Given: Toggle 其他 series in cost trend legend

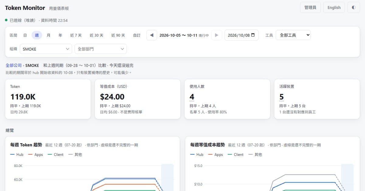Looking at the screenshot, I should tap(255, 155).
